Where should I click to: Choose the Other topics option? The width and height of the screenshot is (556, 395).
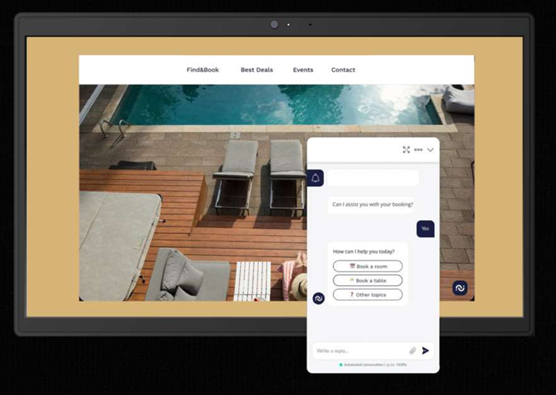pos(367,294)
